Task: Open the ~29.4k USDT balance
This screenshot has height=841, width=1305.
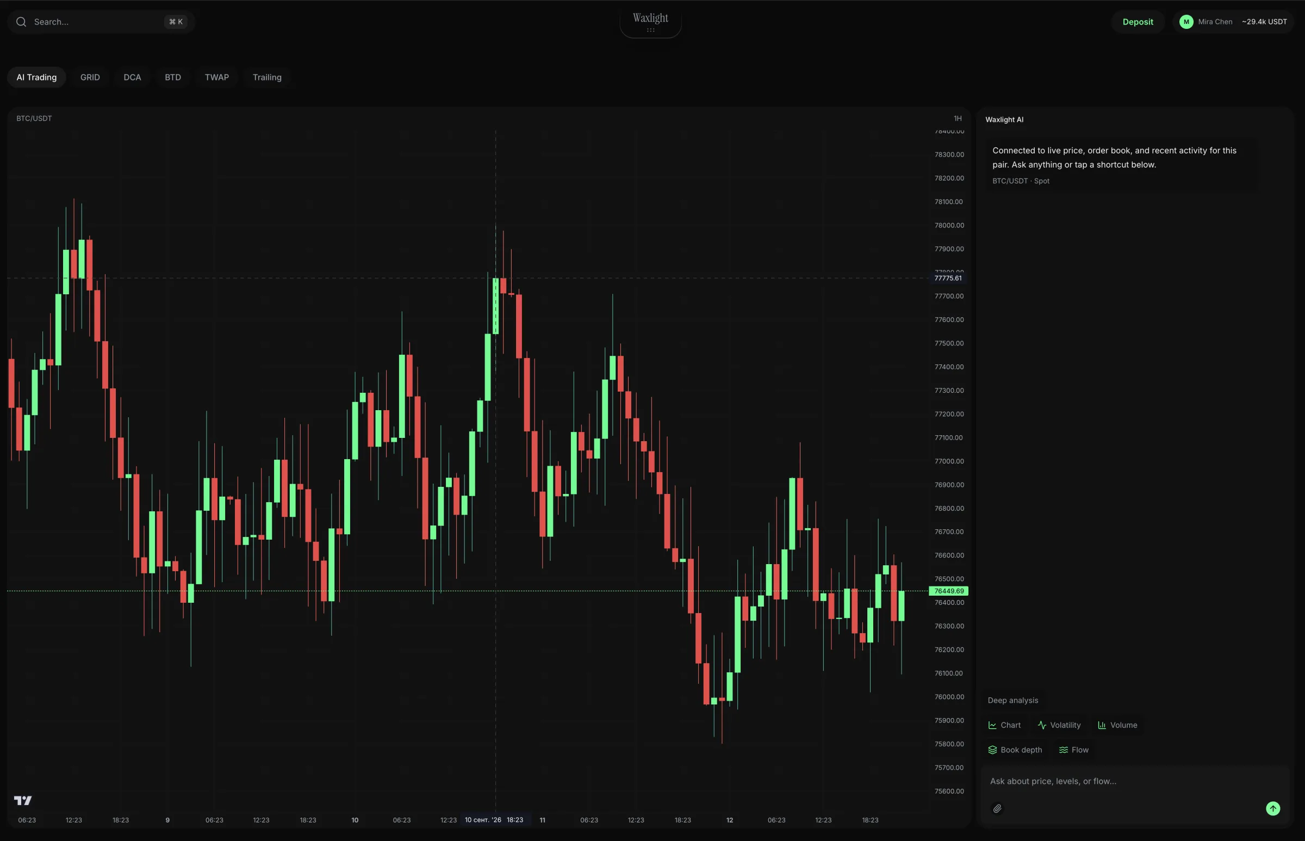Action: 1264,22
